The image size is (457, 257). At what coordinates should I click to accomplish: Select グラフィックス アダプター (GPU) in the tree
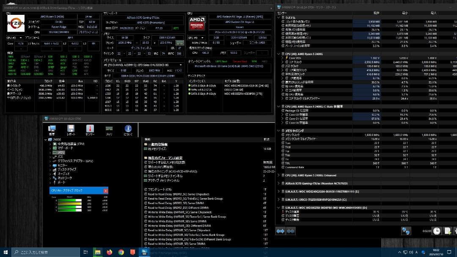pyautogui.click(x=75, y=161)
